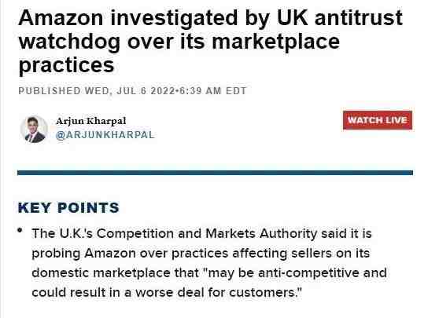The image size is (428, 318).
Task: Click "domestic marketplace" in the key point
Action: 101,272
